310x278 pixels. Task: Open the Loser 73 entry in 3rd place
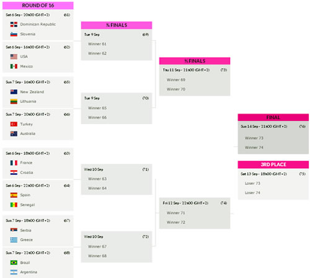[x=252, y=183]
